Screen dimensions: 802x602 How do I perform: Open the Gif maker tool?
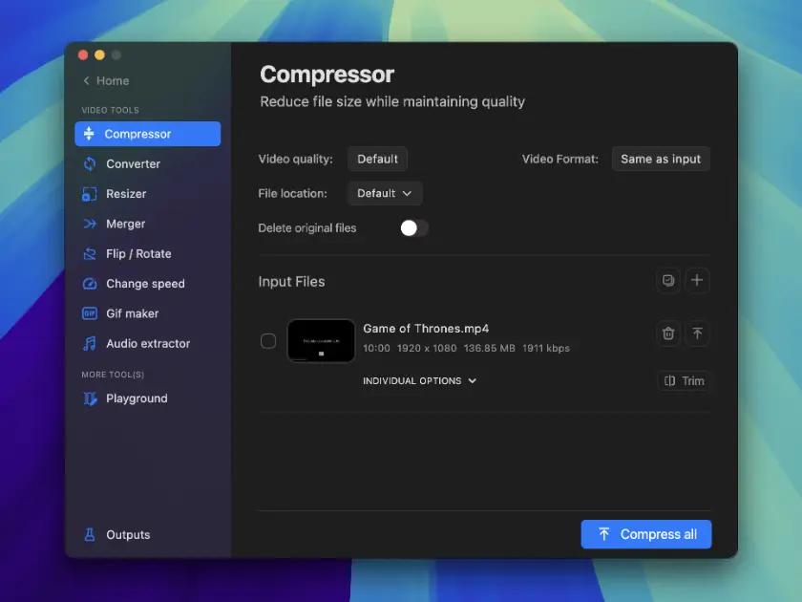pyautogui.click(x=132, y=313)
